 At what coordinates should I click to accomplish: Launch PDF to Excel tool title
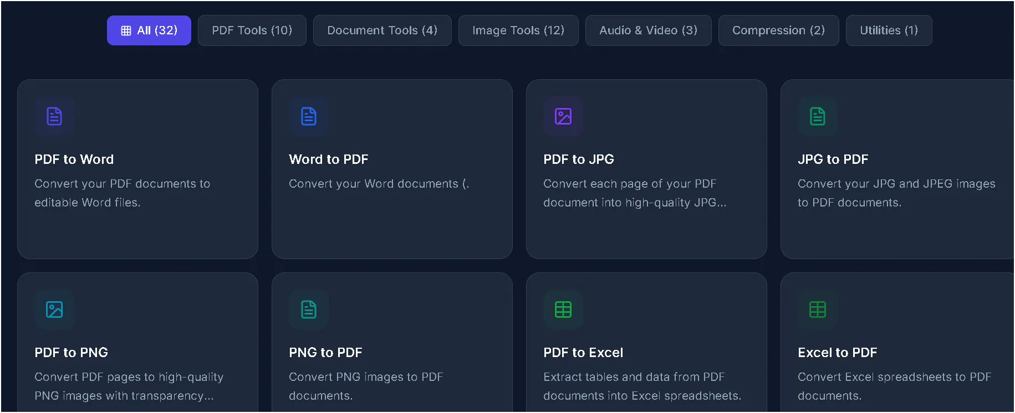click(583, 353)
